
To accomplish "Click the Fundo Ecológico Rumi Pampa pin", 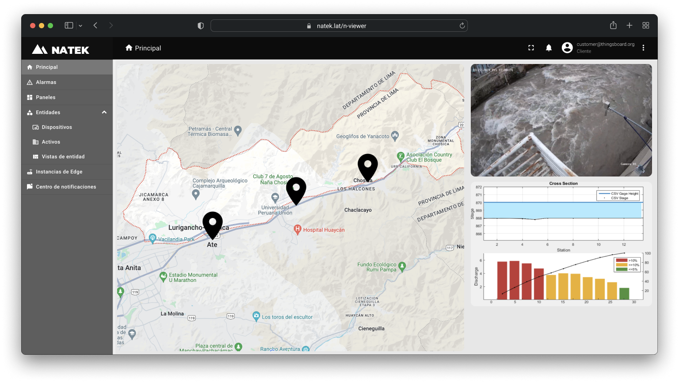I will coord(402,267).
